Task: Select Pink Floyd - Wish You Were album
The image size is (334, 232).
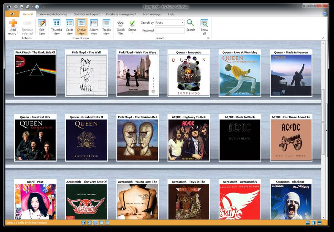Action: pyautogui.click(x=137, y=73)
